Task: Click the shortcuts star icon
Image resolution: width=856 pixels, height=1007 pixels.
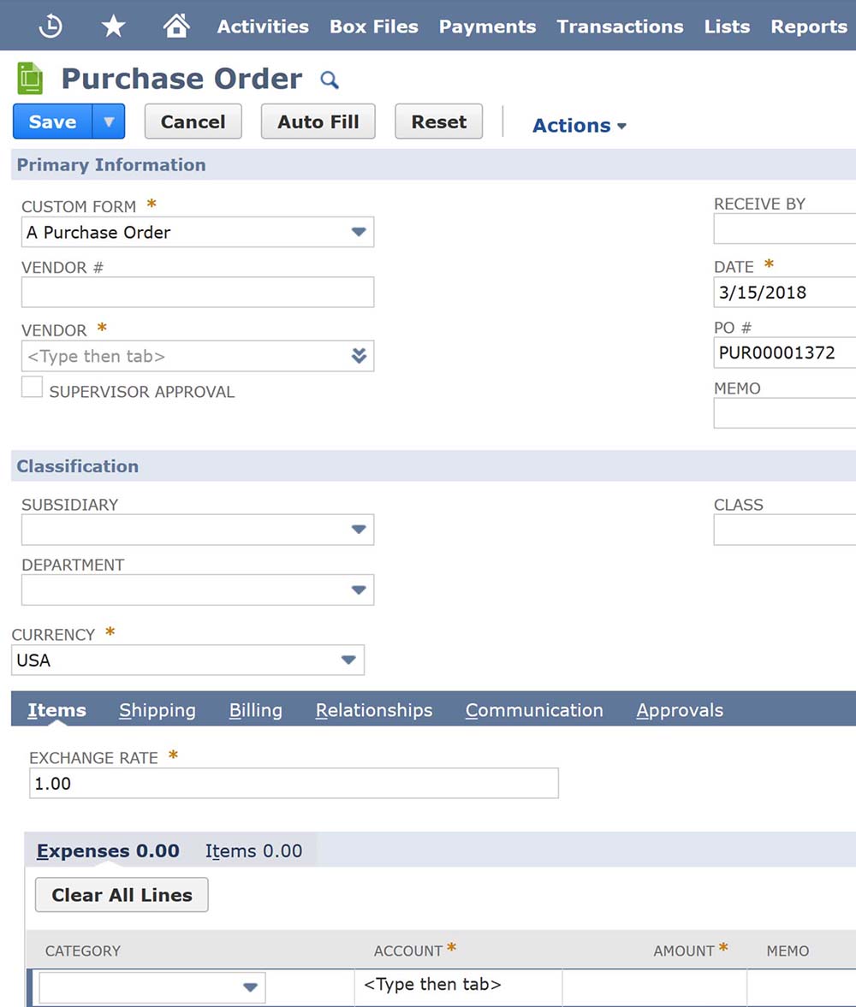Action: [x=113, y=27]
